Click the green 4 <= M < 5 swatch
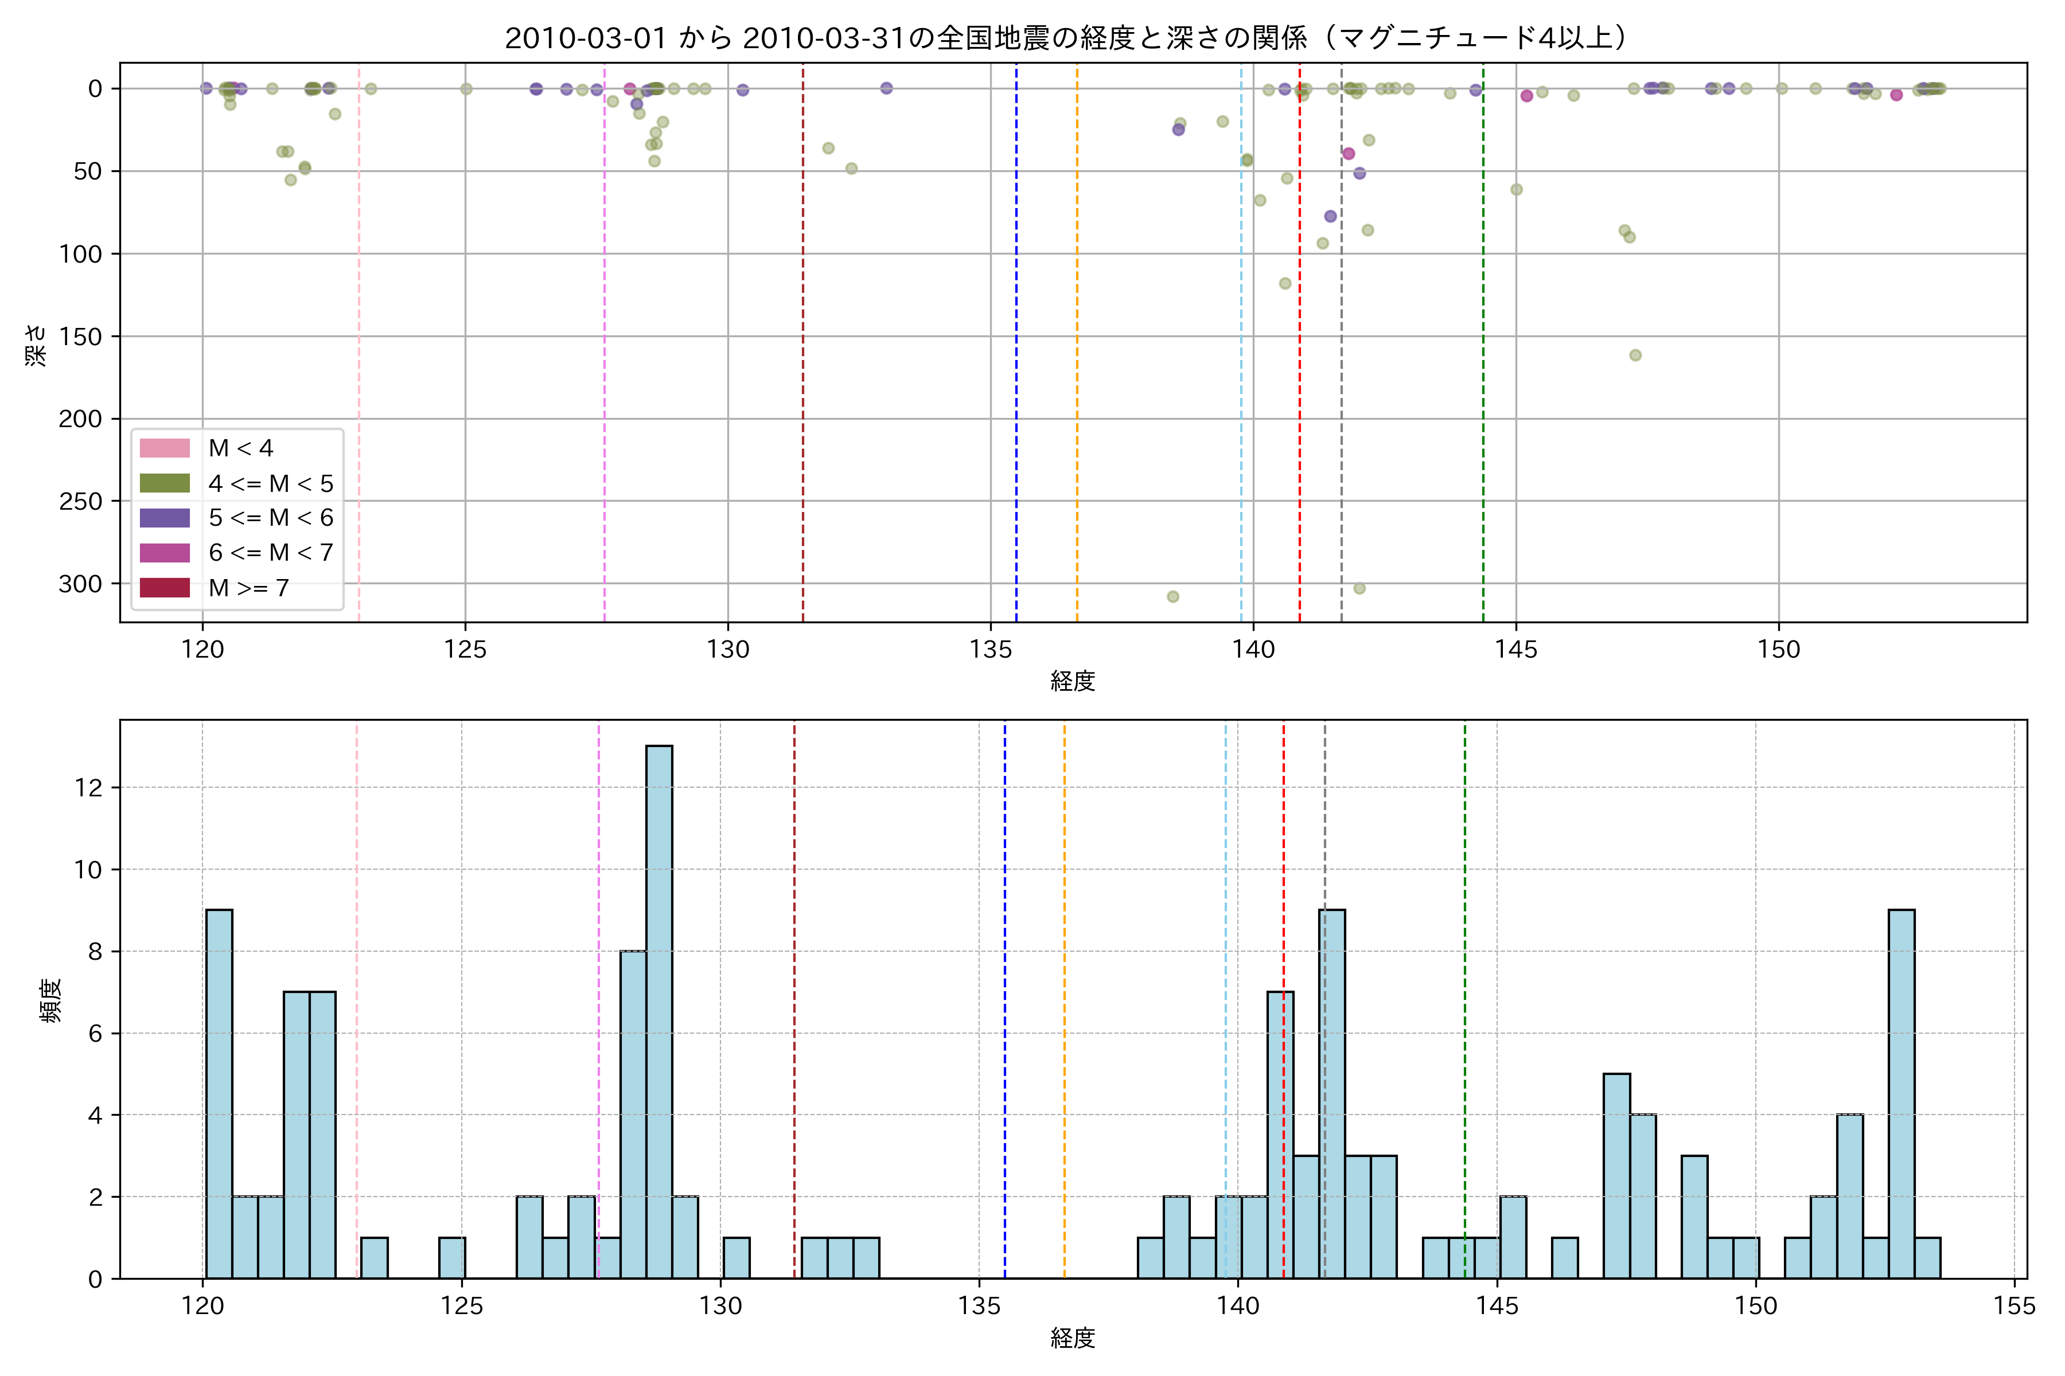The image size is (2065, 1376). coord(164,483)
